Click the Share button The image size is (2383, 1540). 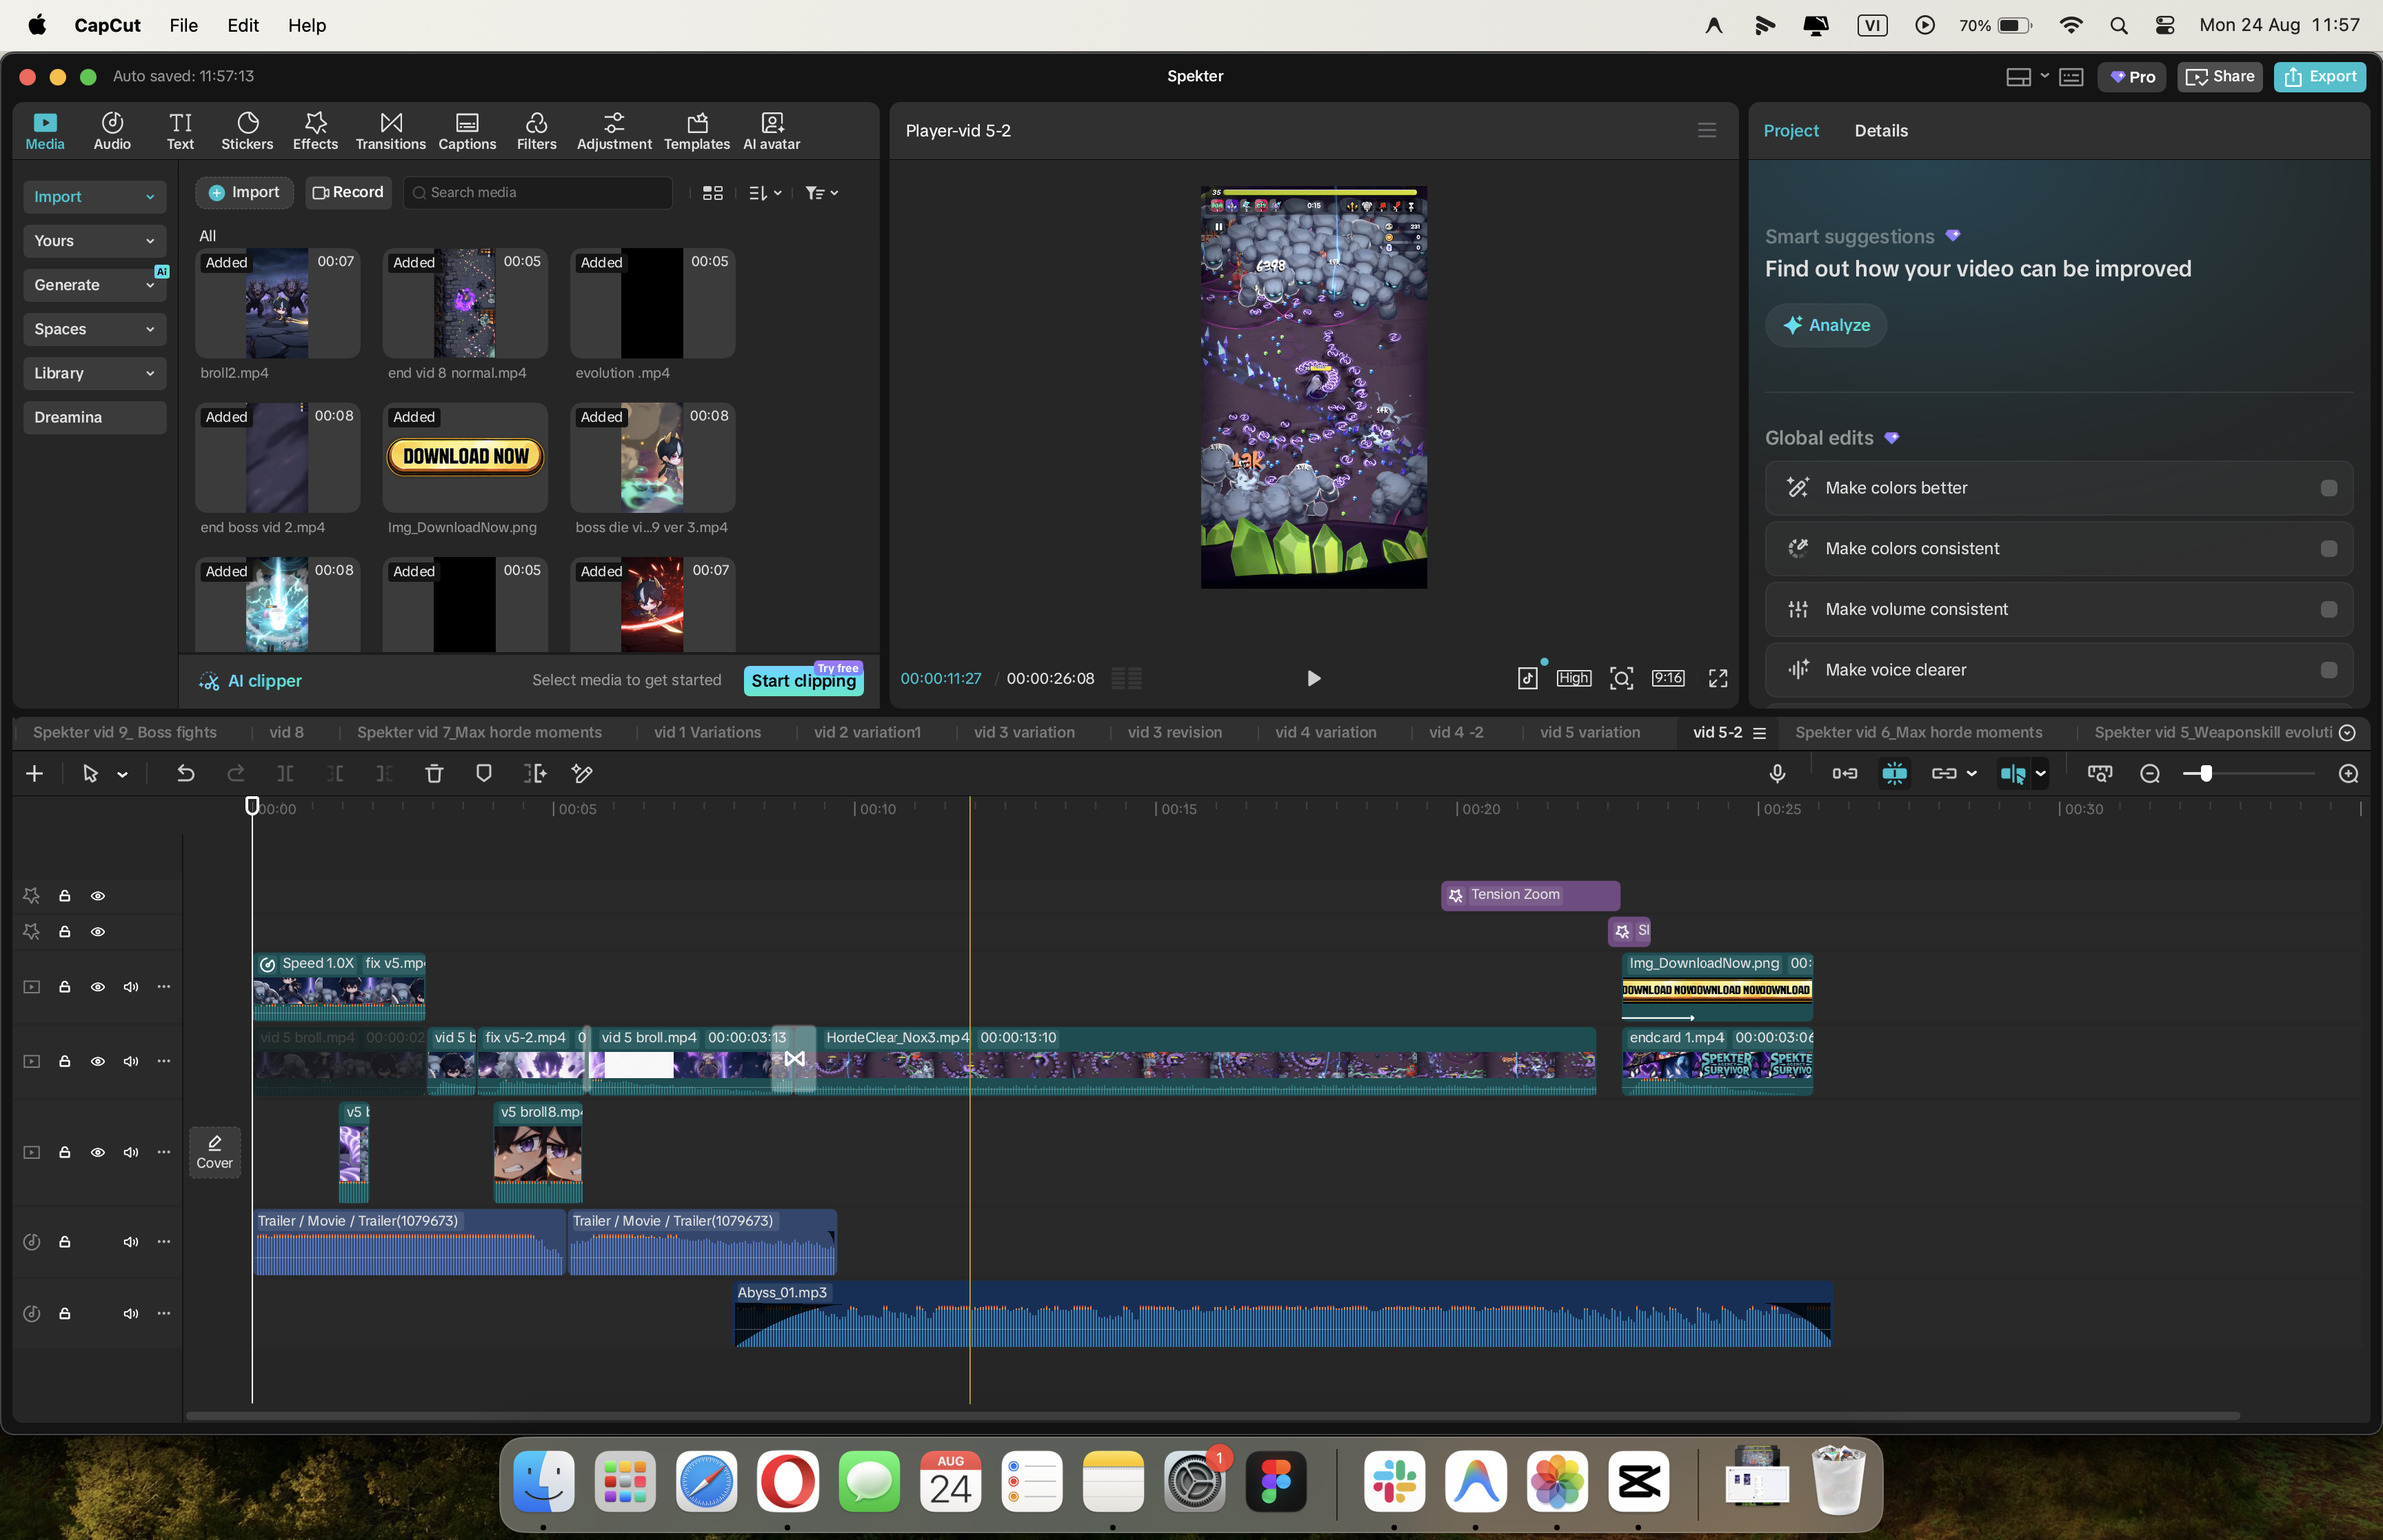tap(2219, 77)
